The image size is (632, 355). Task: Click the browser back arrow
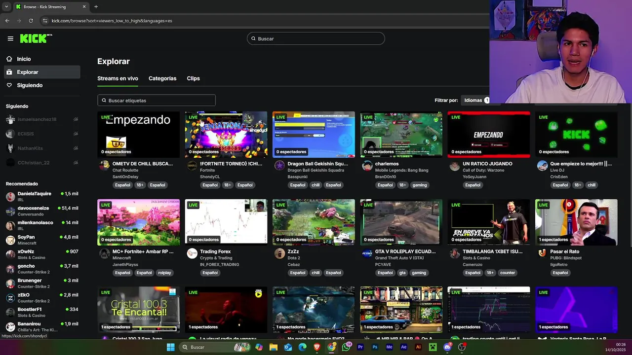[7, 21]
